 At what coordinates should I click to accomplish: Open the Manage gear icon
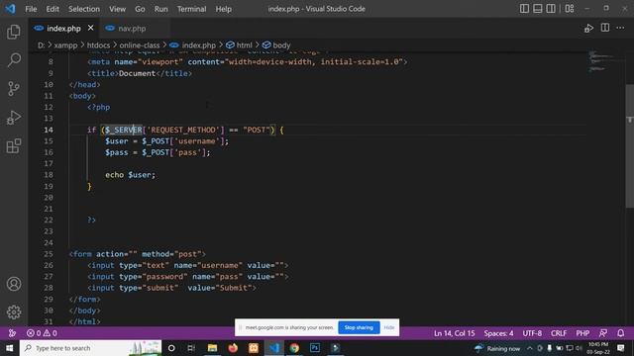click(14, 312)
